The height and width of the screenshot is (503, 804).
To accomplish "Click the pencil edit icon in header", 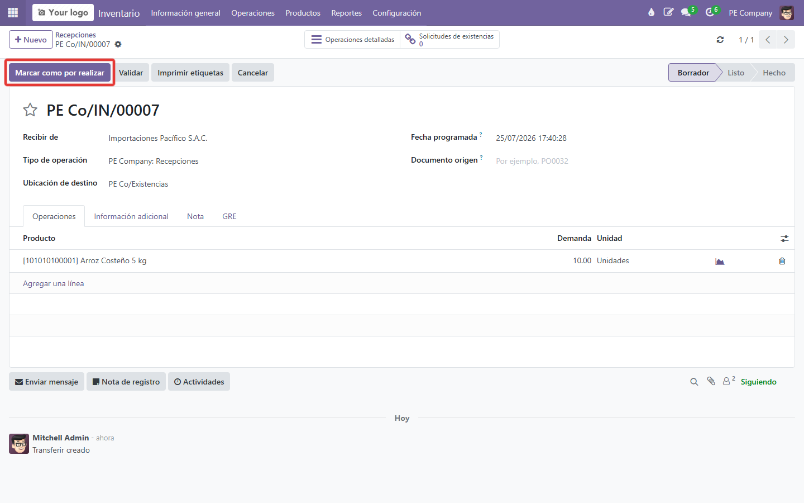I will coord(668,12).
